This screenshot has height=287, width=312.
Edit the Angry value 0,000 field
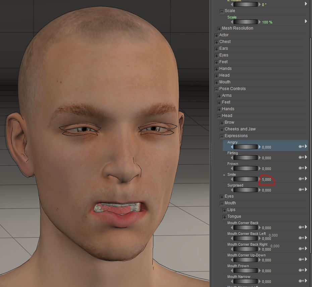coord(266,147)
